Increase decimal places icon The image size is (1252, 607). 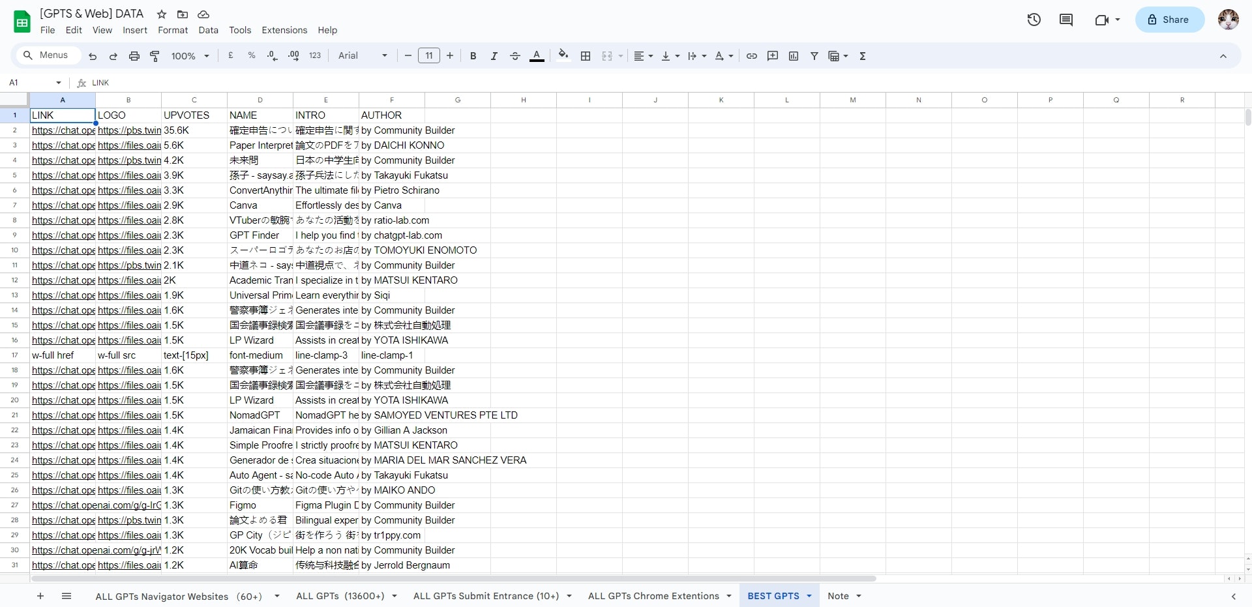click(293, 56)
